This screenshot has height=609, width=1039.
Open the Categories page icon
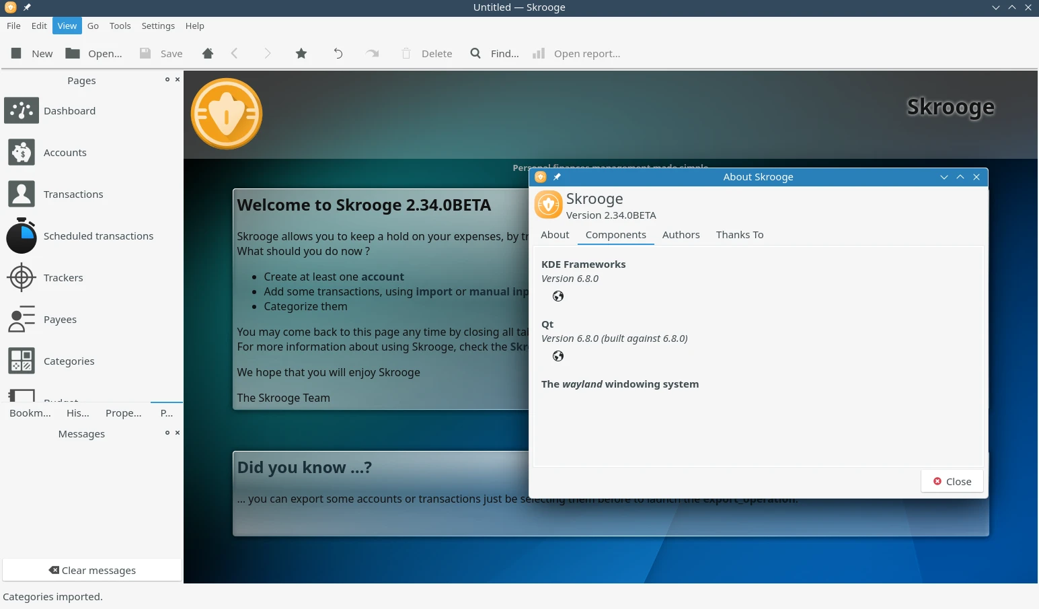22,361
